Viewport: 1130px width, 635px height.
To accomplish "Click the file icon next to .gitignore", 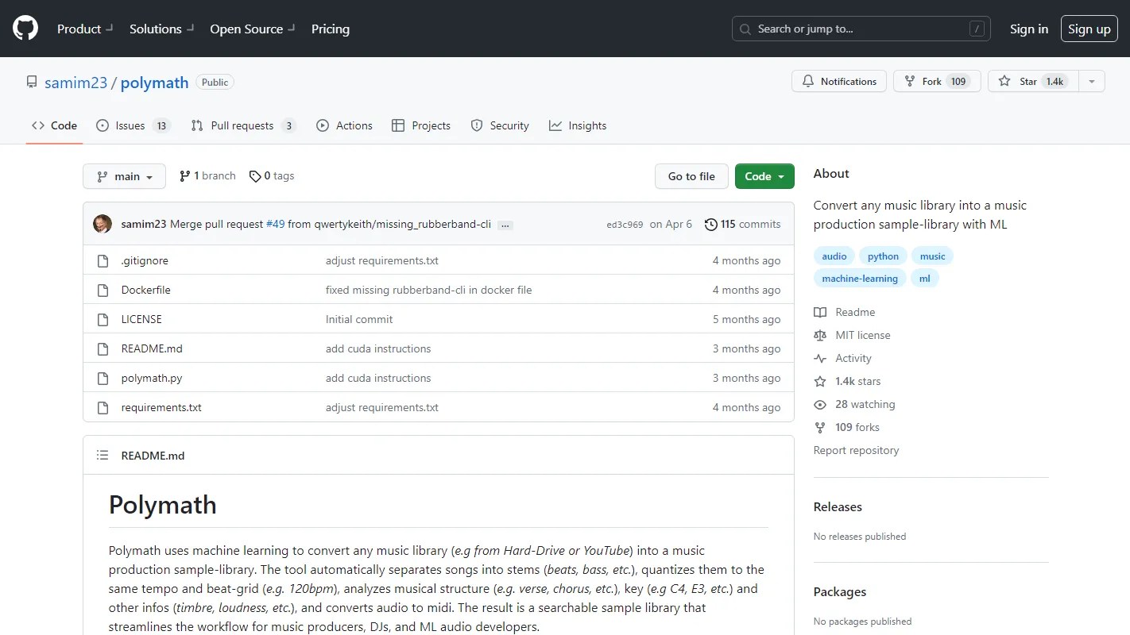I will (103, 260).
